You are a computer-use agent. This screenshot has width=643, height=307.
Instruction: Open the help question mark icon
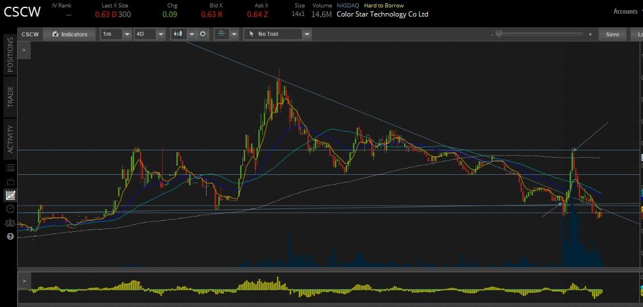[10, 236]
